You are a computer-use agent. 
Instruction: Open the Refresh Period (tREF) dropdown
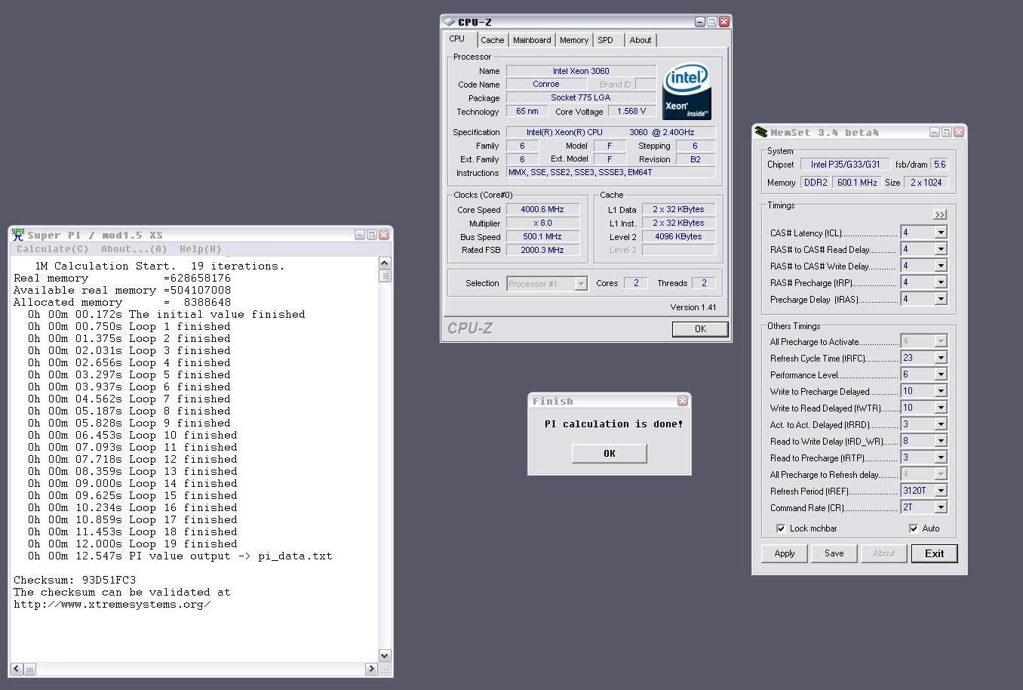pyautogui.click(x=941, y=491)
